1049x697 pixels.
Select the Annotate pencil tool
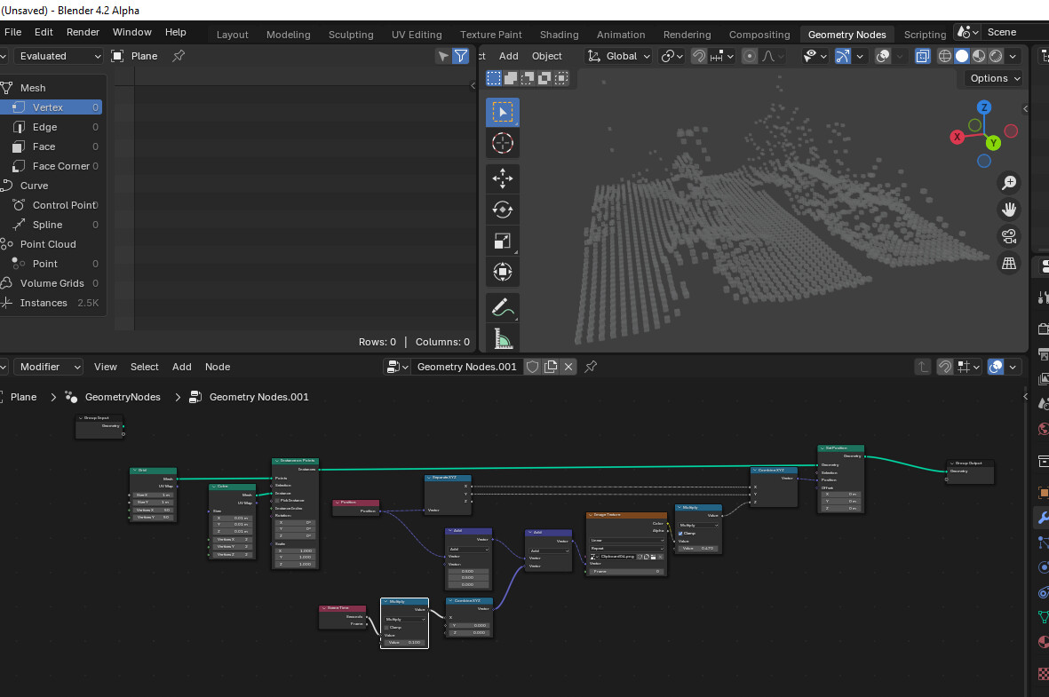[x=503, y=307]
